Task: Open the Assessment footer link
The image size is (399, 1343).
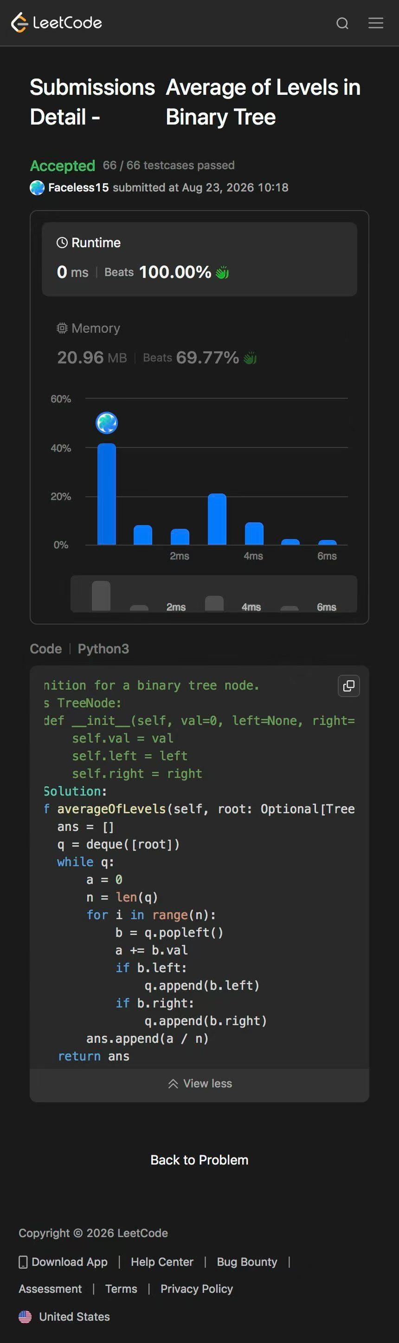Action: (x=51, y=1289)
